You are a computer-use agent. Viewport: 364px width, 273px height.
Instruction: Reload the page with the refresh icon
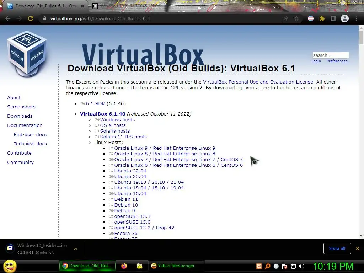coord(31,18)
